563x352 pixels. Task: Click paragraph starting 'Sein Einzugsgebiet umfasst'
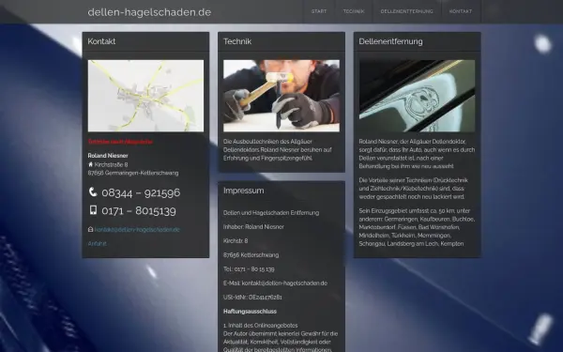click(417, 227)
